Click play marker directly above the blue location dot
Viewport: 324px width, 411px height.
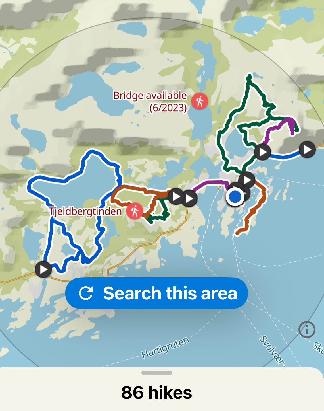pos(247,180)
